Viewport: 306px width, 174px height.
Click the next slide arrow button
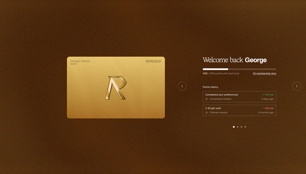point(297,86)
